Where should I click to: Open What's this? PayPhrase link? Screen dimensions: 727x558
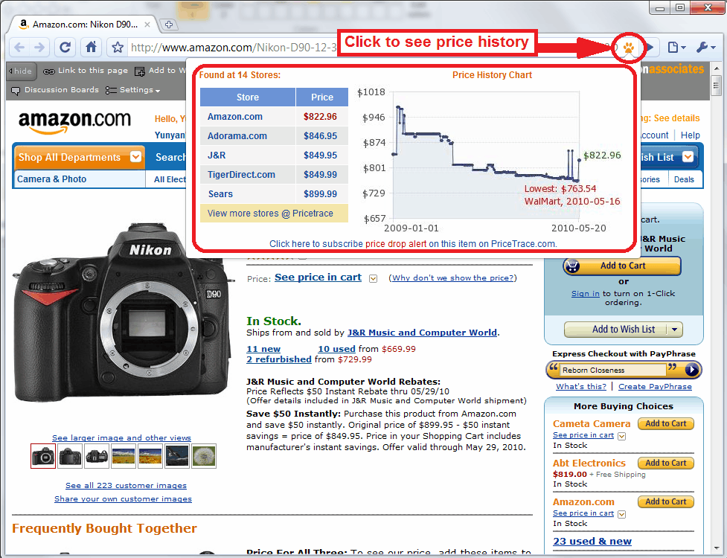click(581, 387)
